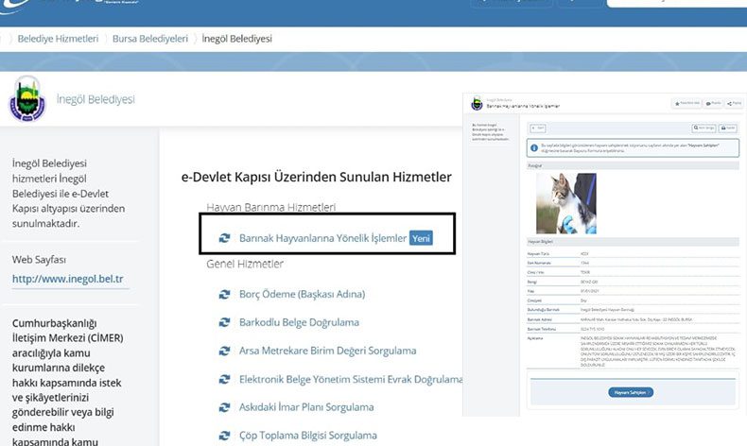The width and height of the screenshot is (747, 446).
Task: Open the Çöp Toplama Bilgisi Sorgulama link
Action: pos(307,436)
